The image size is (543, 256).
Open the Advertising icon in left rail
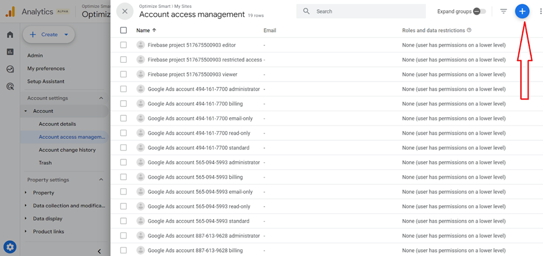(x=10, y=86)
